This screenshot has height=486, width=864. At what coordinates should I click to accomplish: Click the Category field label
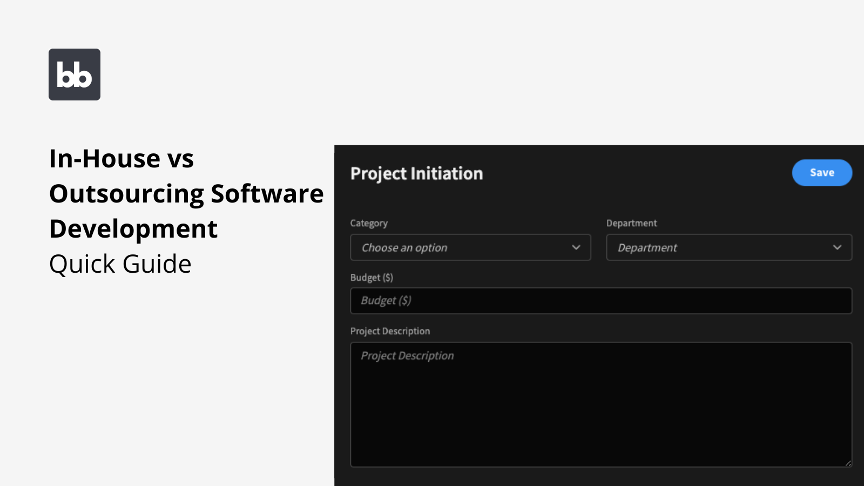click(x=369, y=223)
